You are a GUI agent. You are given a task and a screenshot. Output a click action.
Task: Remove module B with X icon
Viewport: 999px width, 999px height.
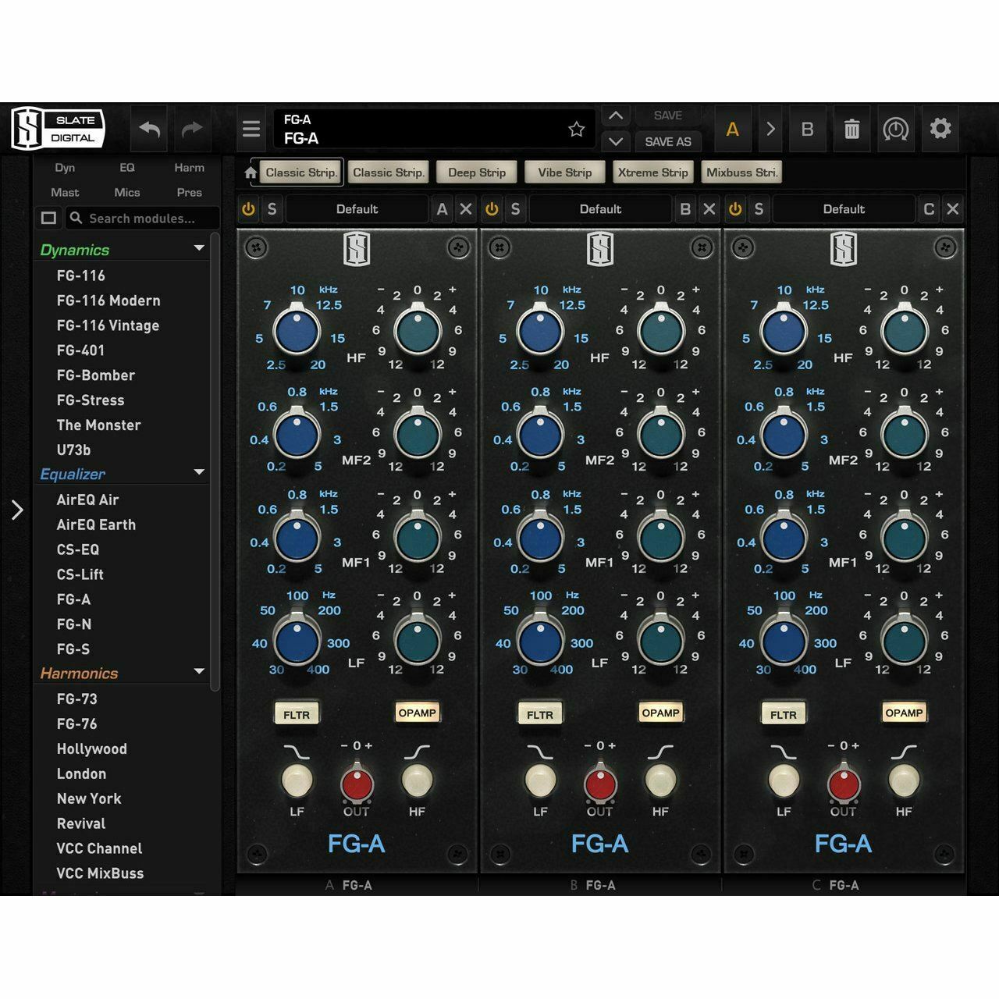(709, 209)
